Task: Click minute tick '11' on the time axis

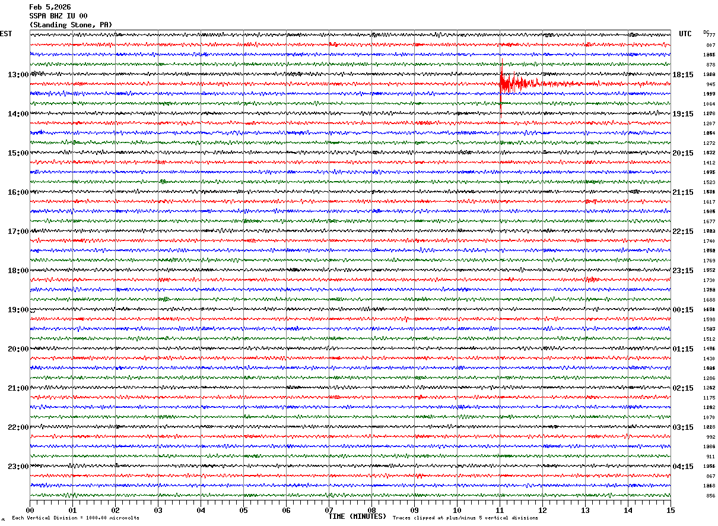Action: 500,510
